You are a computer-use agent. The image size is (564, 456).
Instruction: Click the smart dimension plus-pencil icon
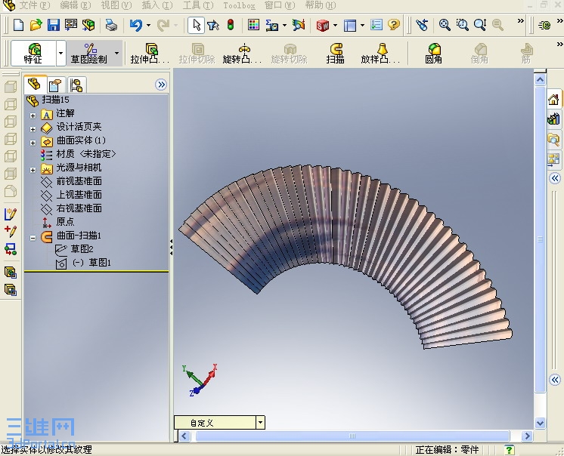point(11,231)
